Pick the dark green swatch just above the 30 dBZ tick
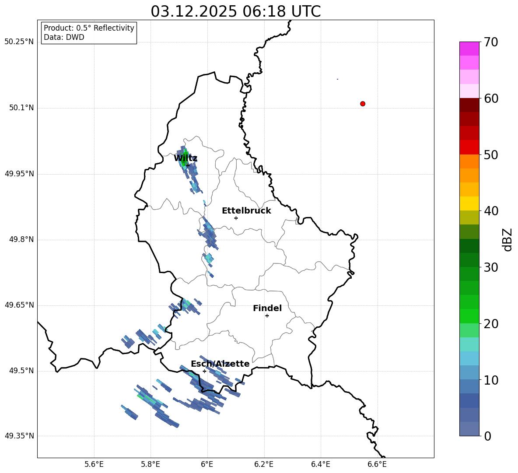 coord(469,260)
